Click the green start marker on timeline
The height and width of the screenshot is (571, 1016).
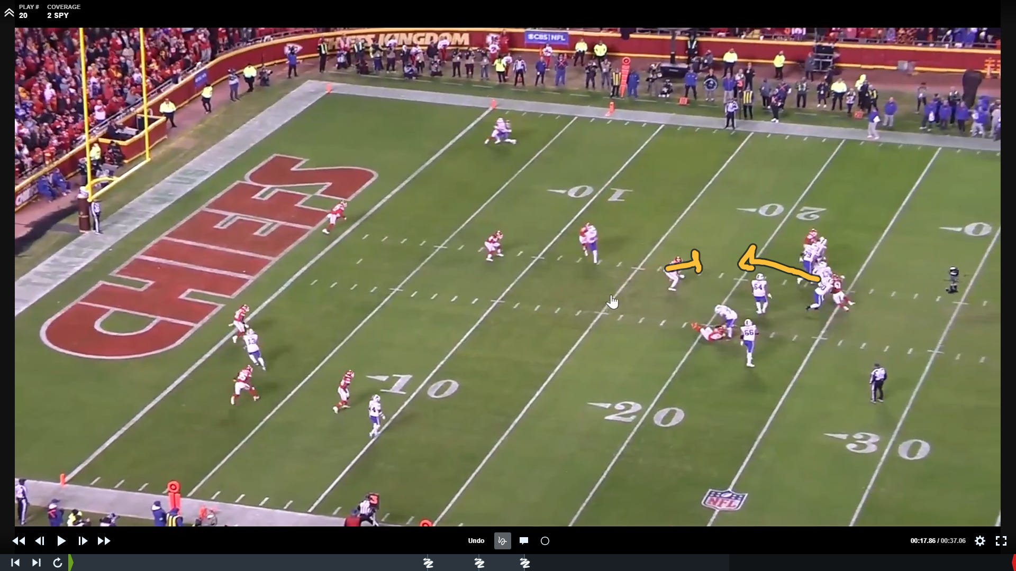tap(70, 563)
